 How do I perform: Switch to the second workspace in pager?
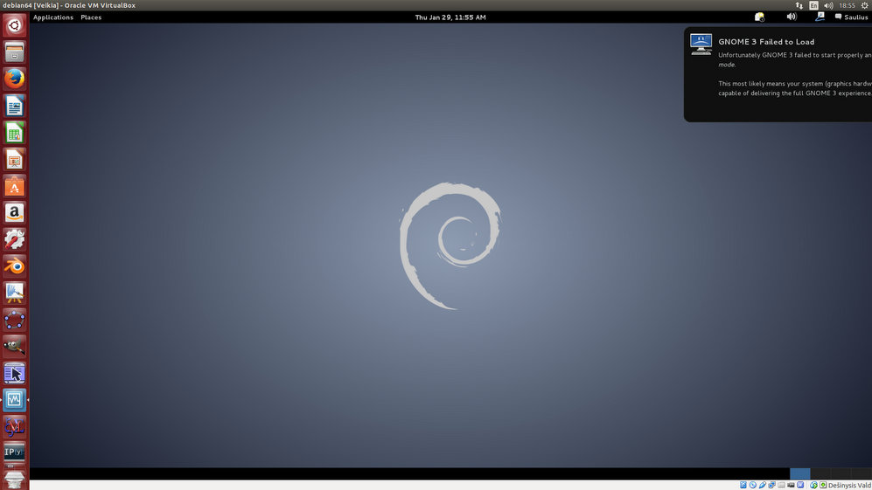tap(820, 473)
